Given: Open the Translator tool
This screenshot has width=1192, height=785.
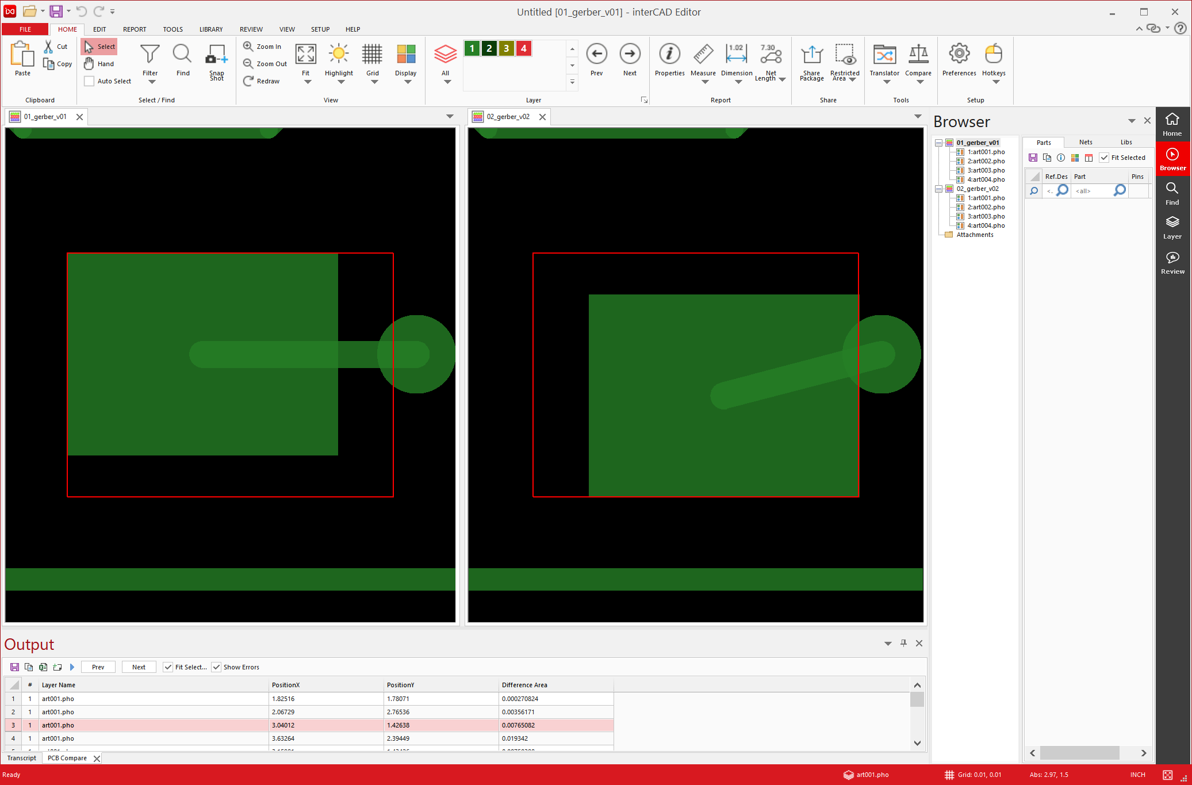Looking at the screenshot, I should tap(884, 55).
